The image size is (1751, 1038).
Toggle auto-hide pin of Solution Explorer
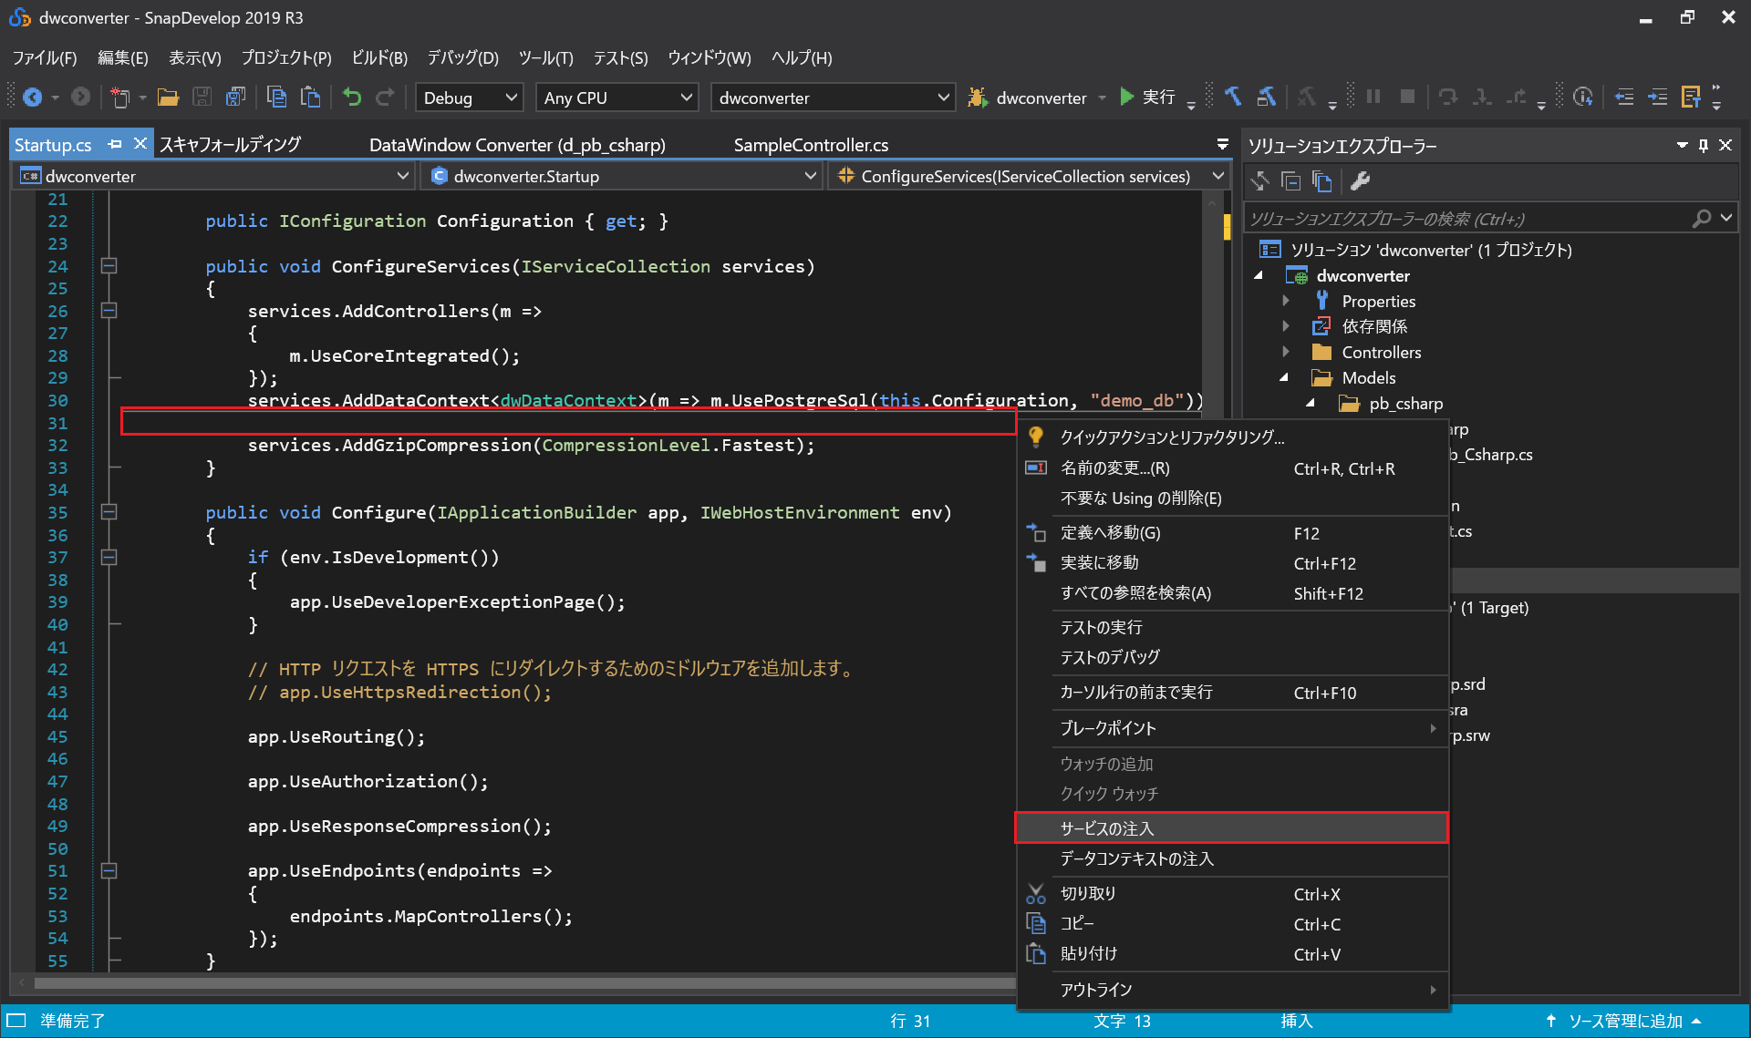(1703, 145)
